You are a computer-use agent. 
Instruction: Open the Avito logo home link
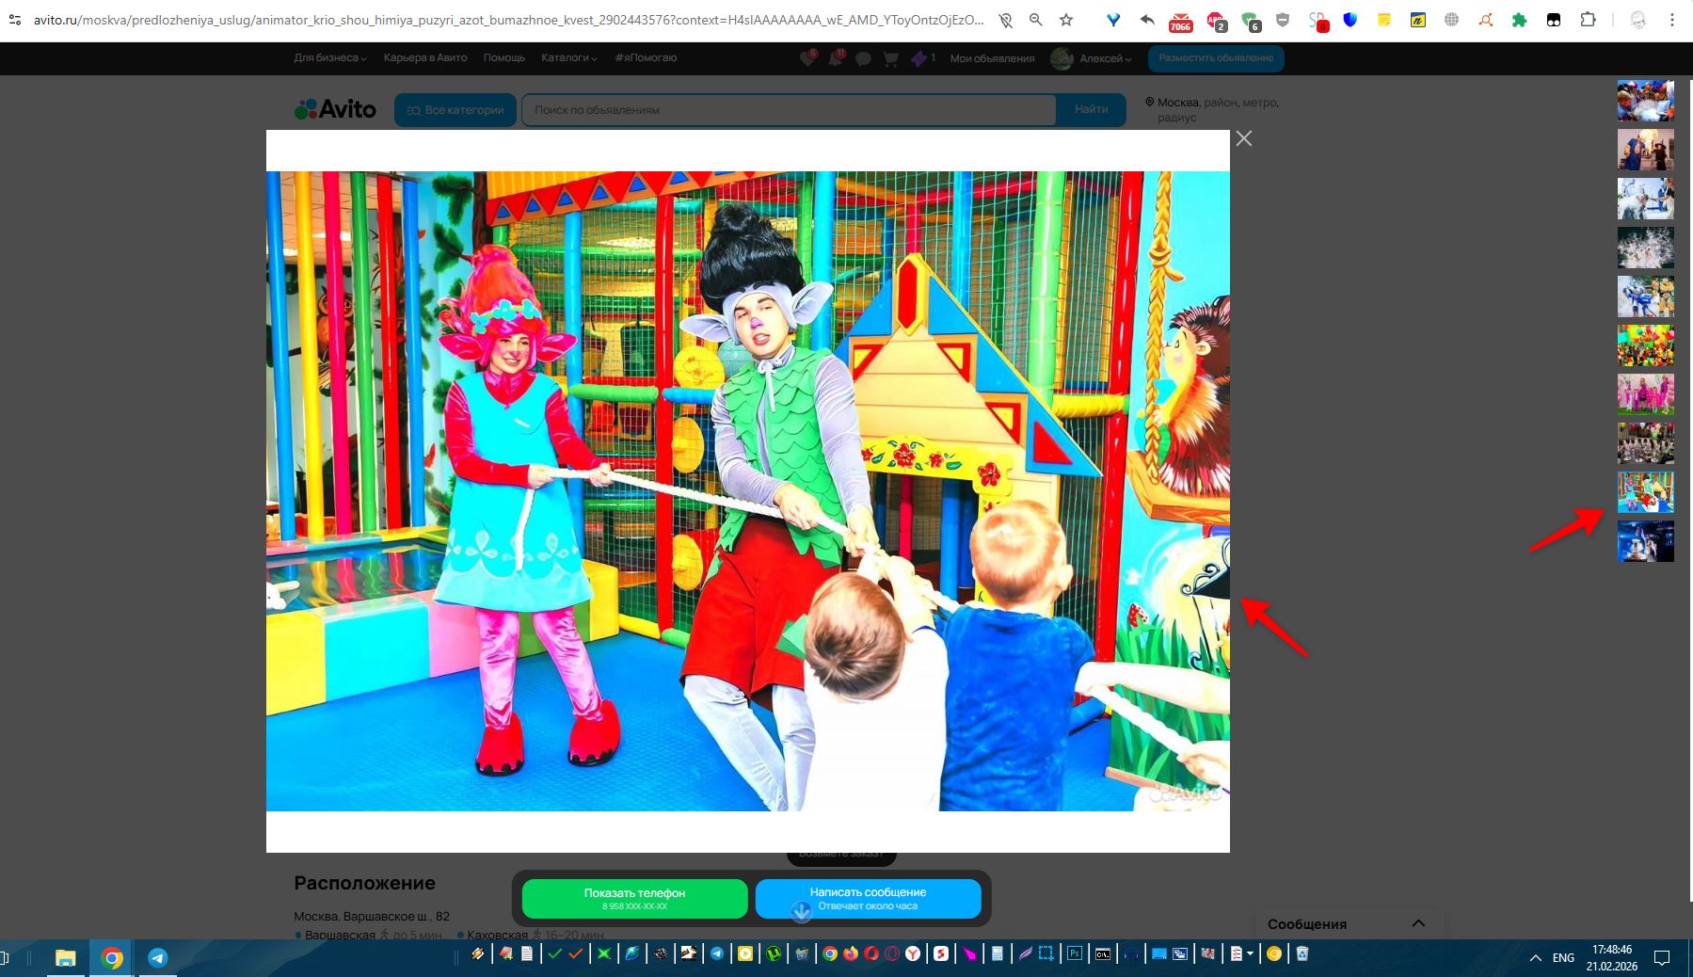point(335,109)
